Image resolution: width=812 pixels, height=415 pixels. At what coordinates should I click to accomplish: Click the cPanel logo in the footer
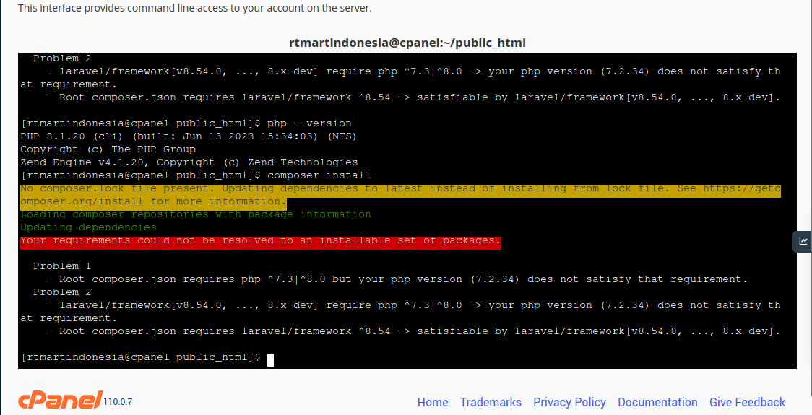click(60, 401)
